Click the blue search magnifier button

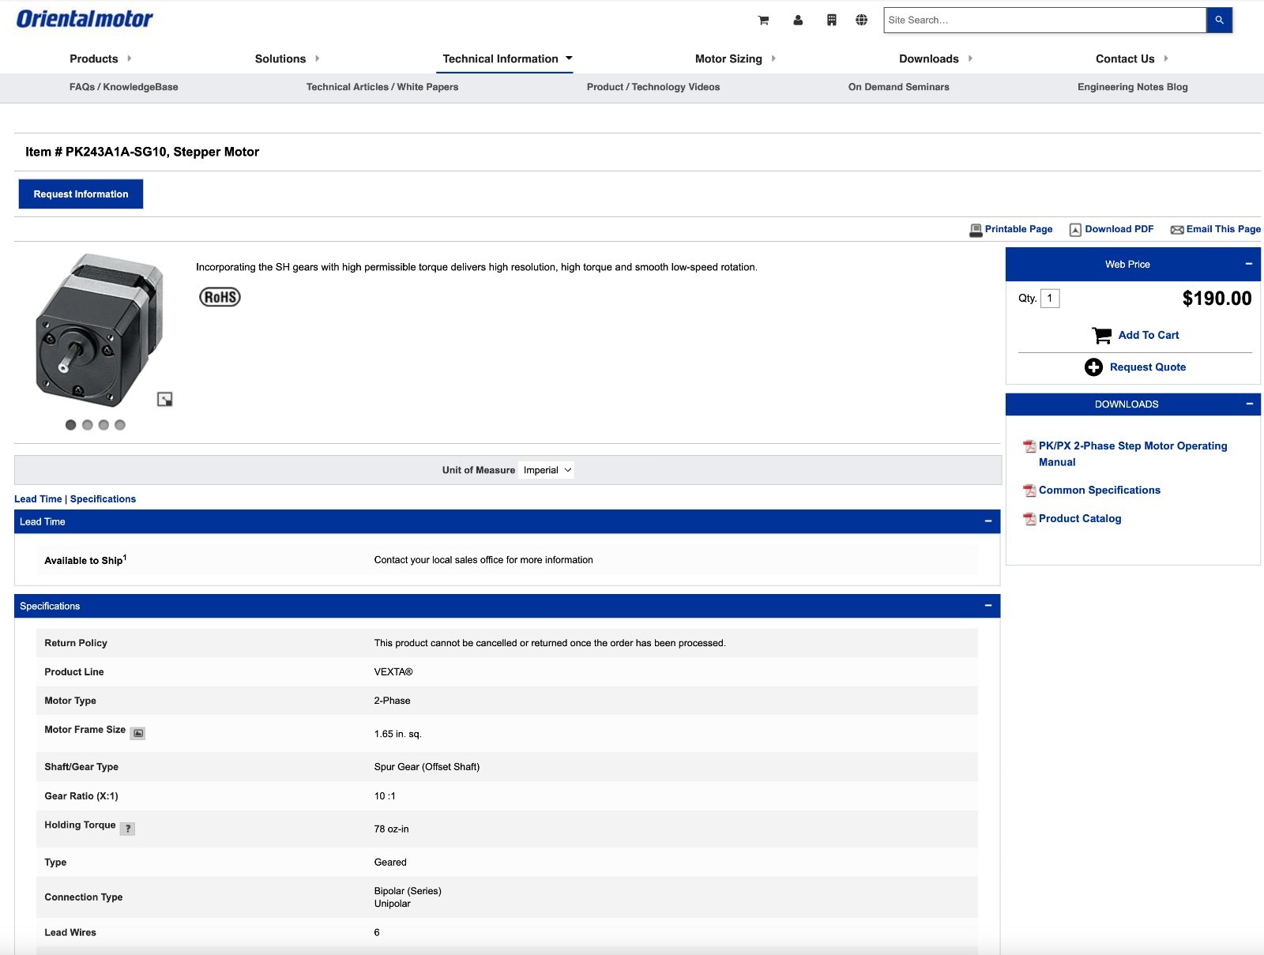click(1219, 21)
